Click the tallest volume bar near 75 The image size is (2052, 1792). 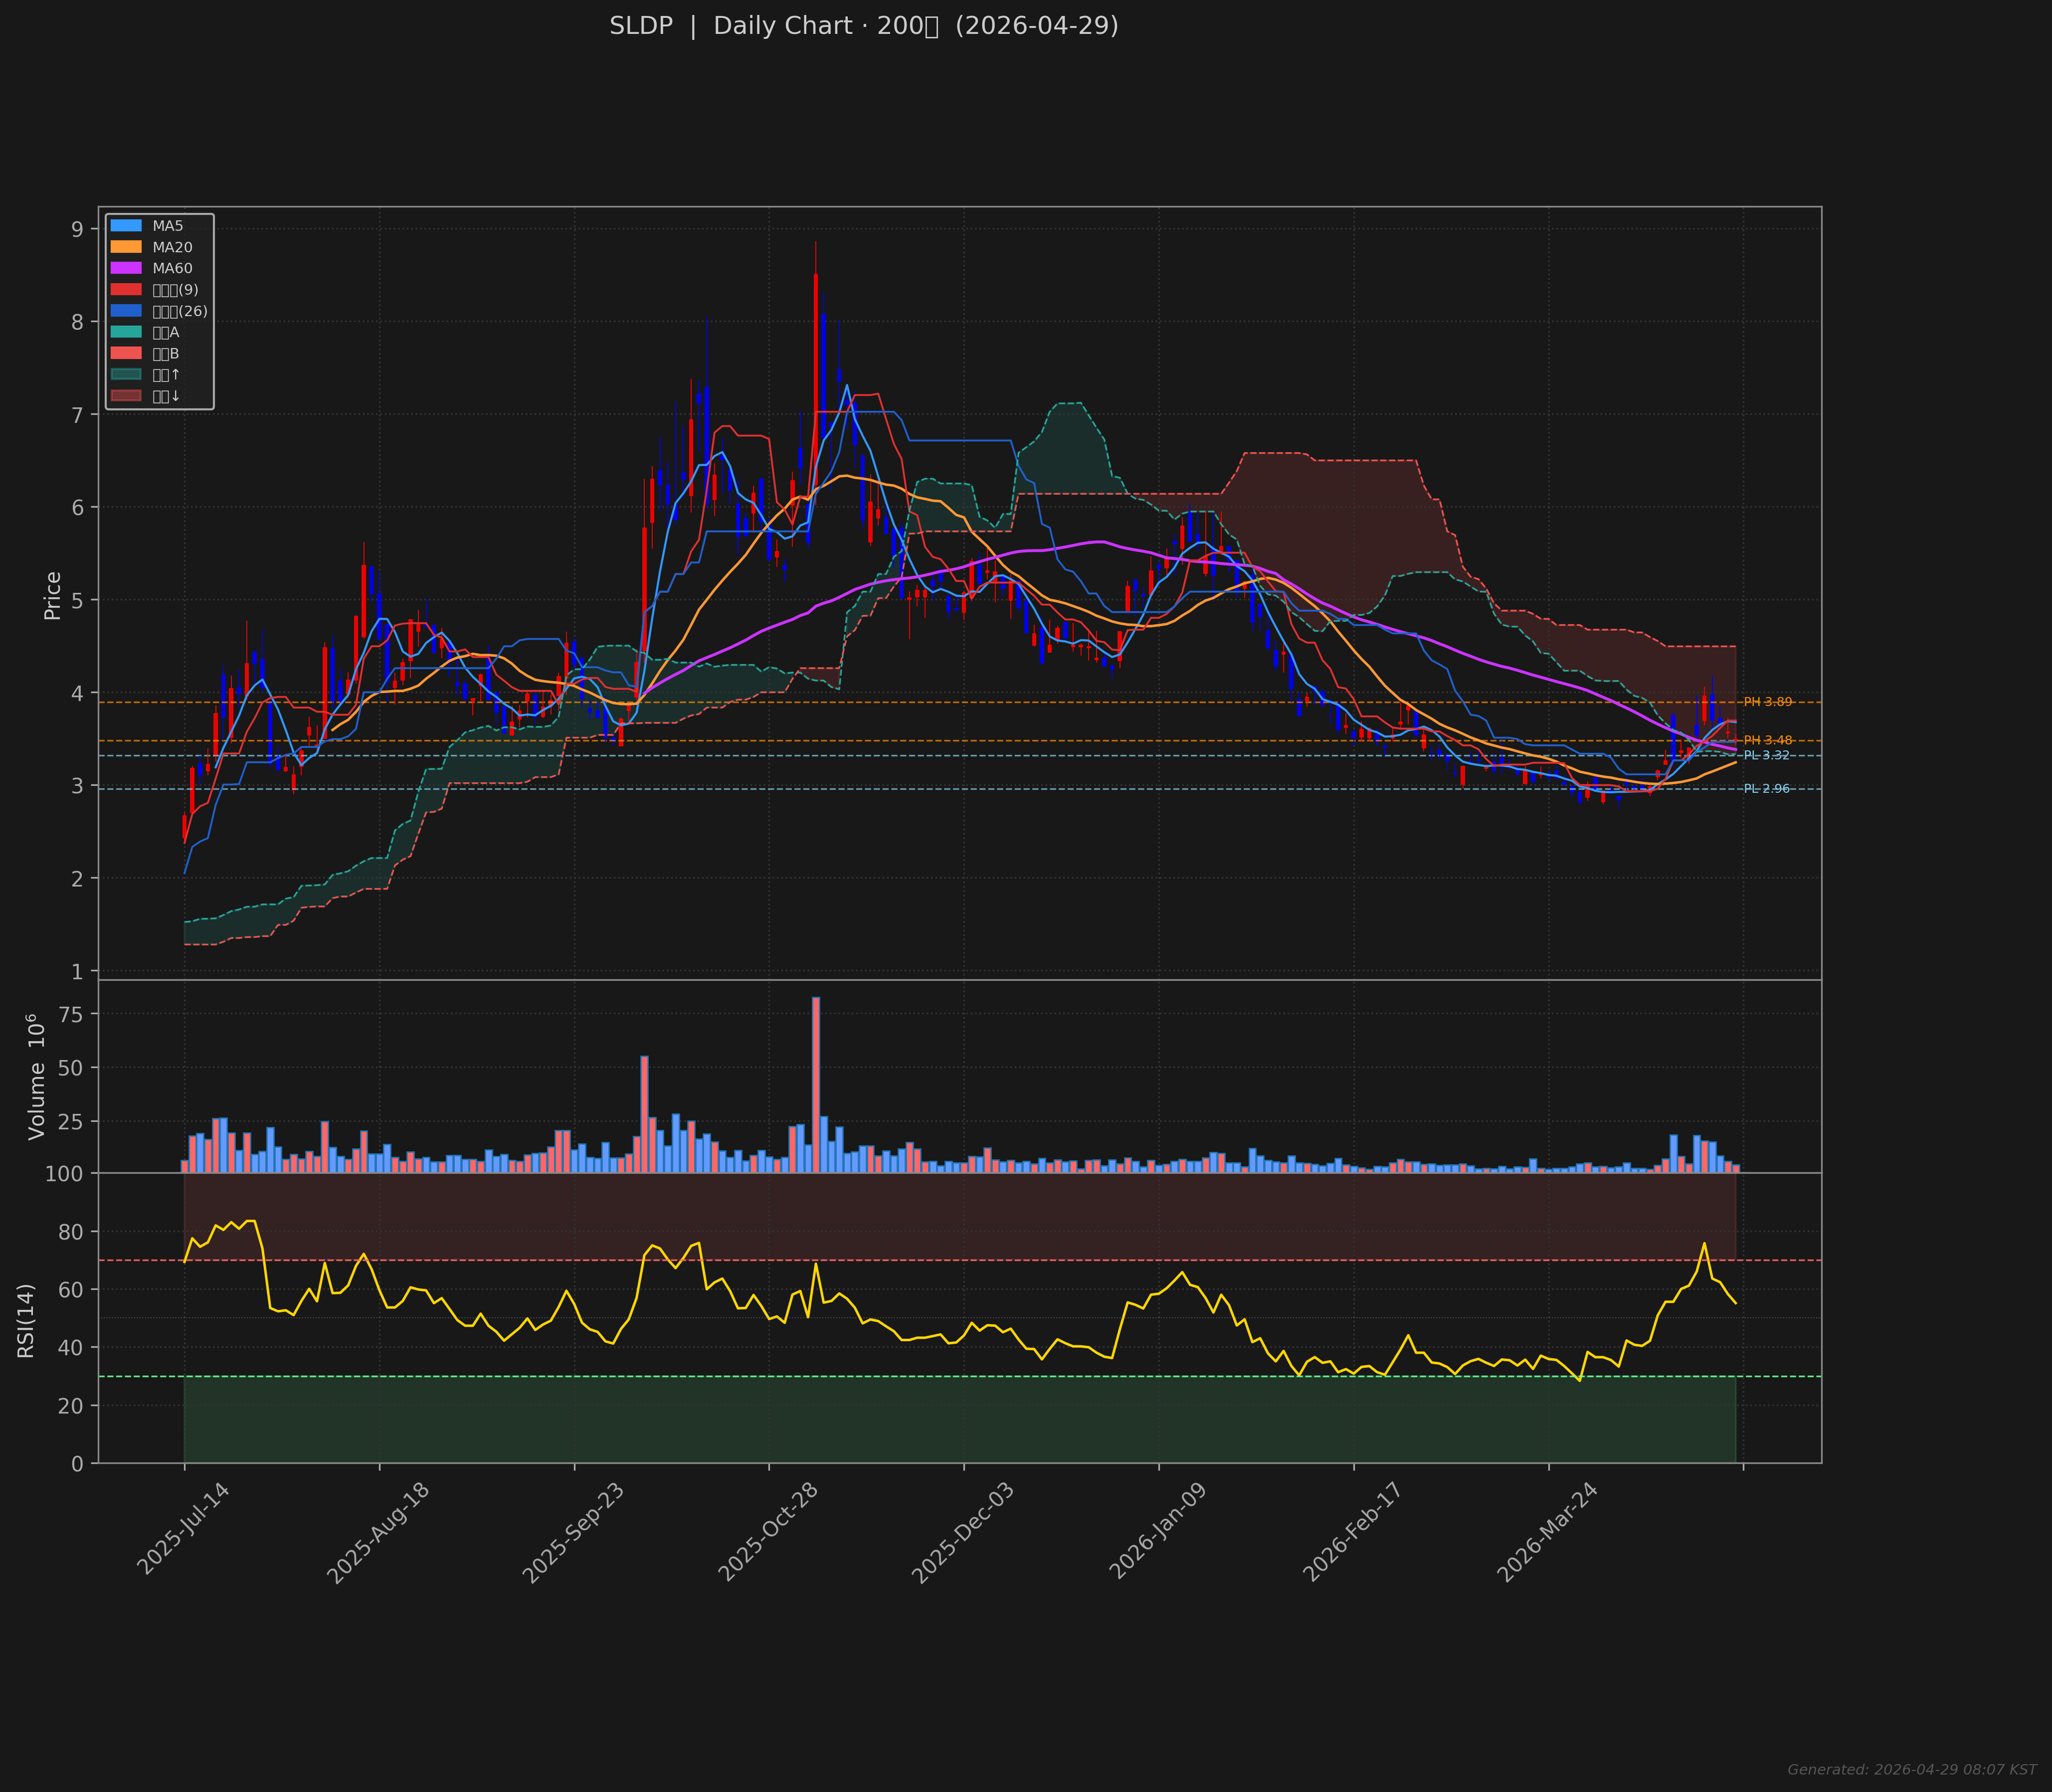pos(816,1084)
